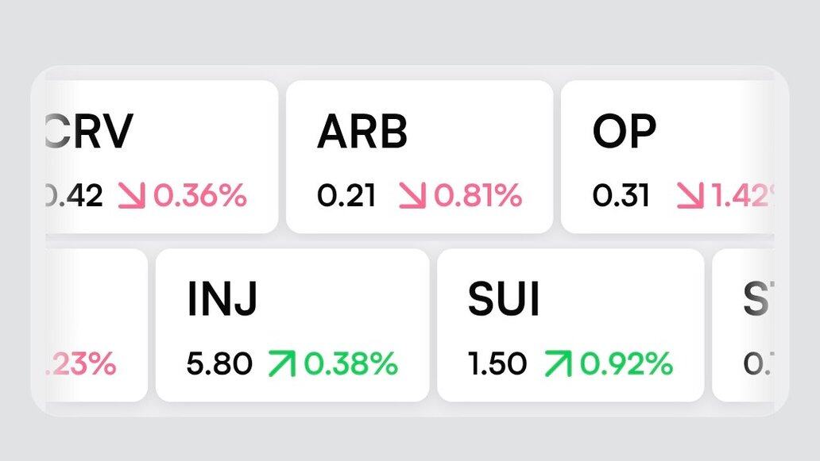Click CRV's 0.36% change value

(x=199, y=195)
